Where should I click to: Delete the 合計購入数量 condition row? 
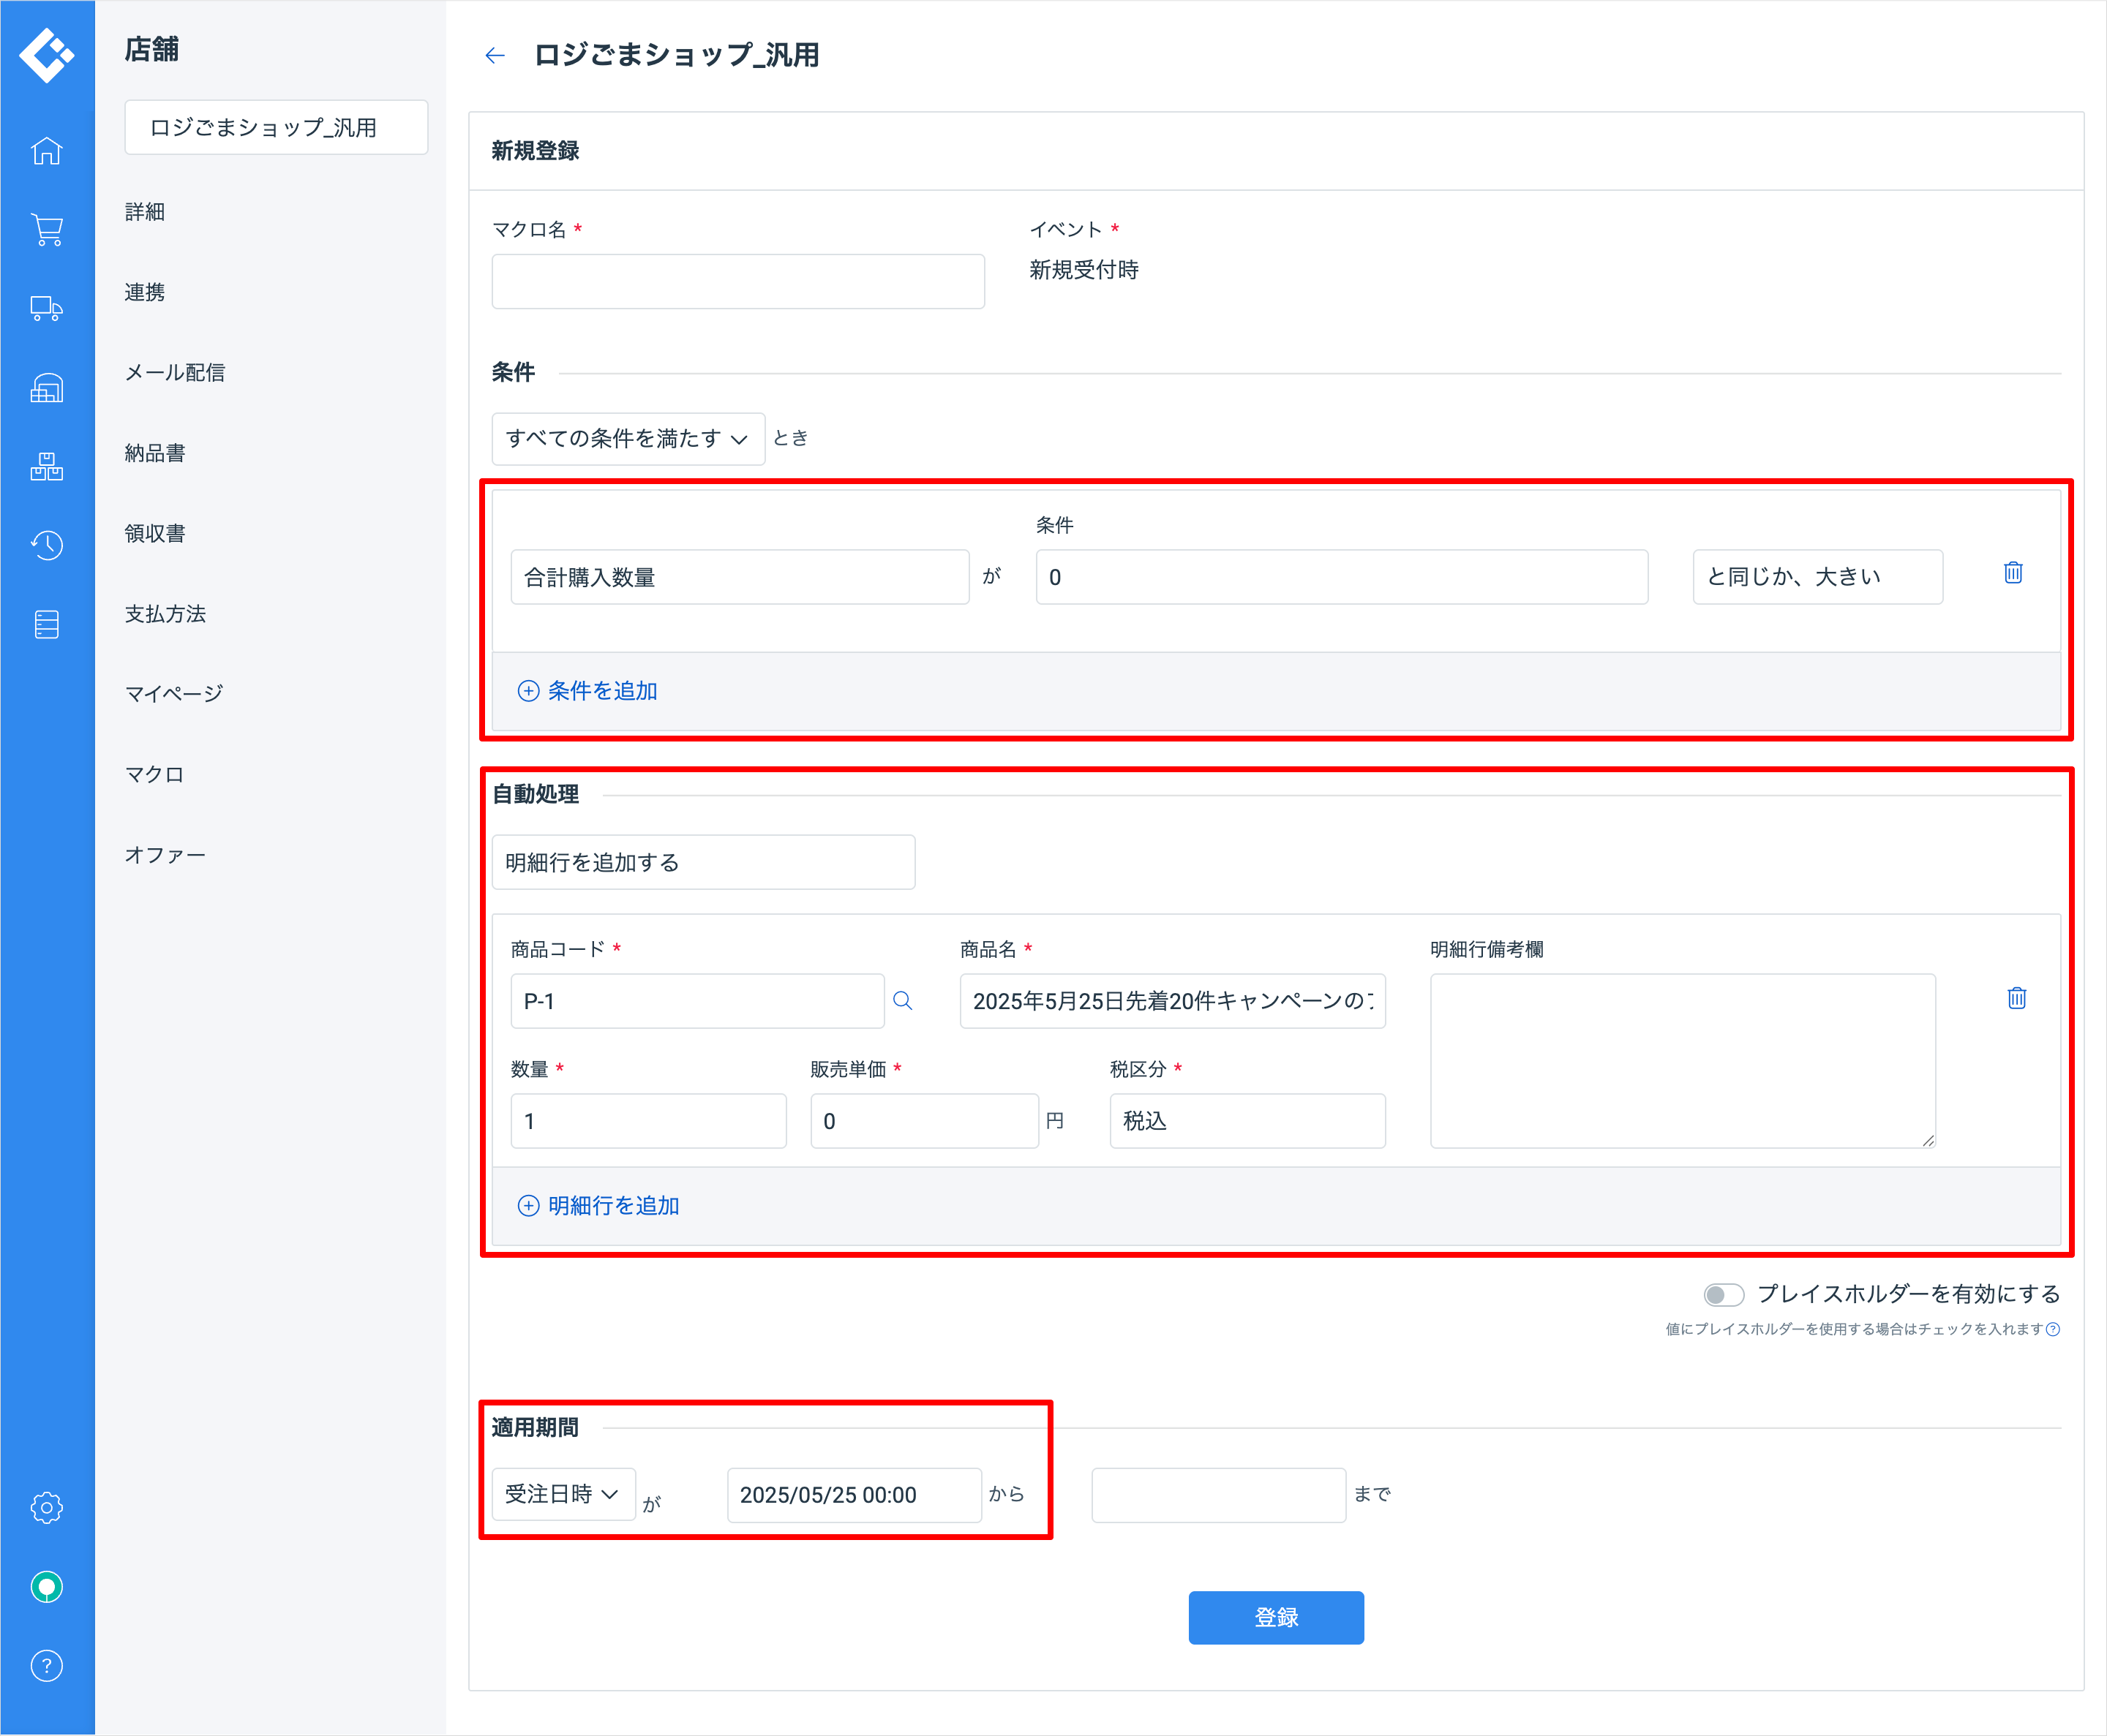[2013, 573]
